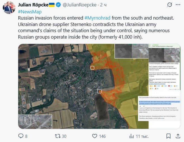Like the tweet with the heart
This screenshot has height=142, width=184.
pos(95,136)
